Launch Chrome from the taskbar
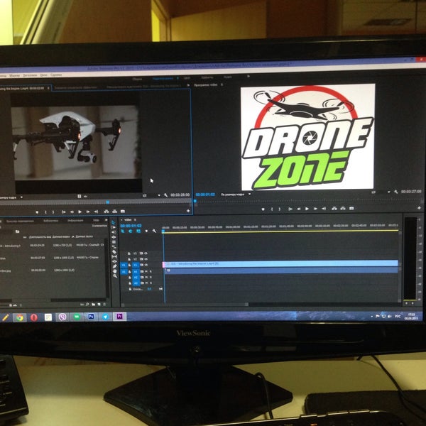 pyautogui.click(x=19, y=317)
